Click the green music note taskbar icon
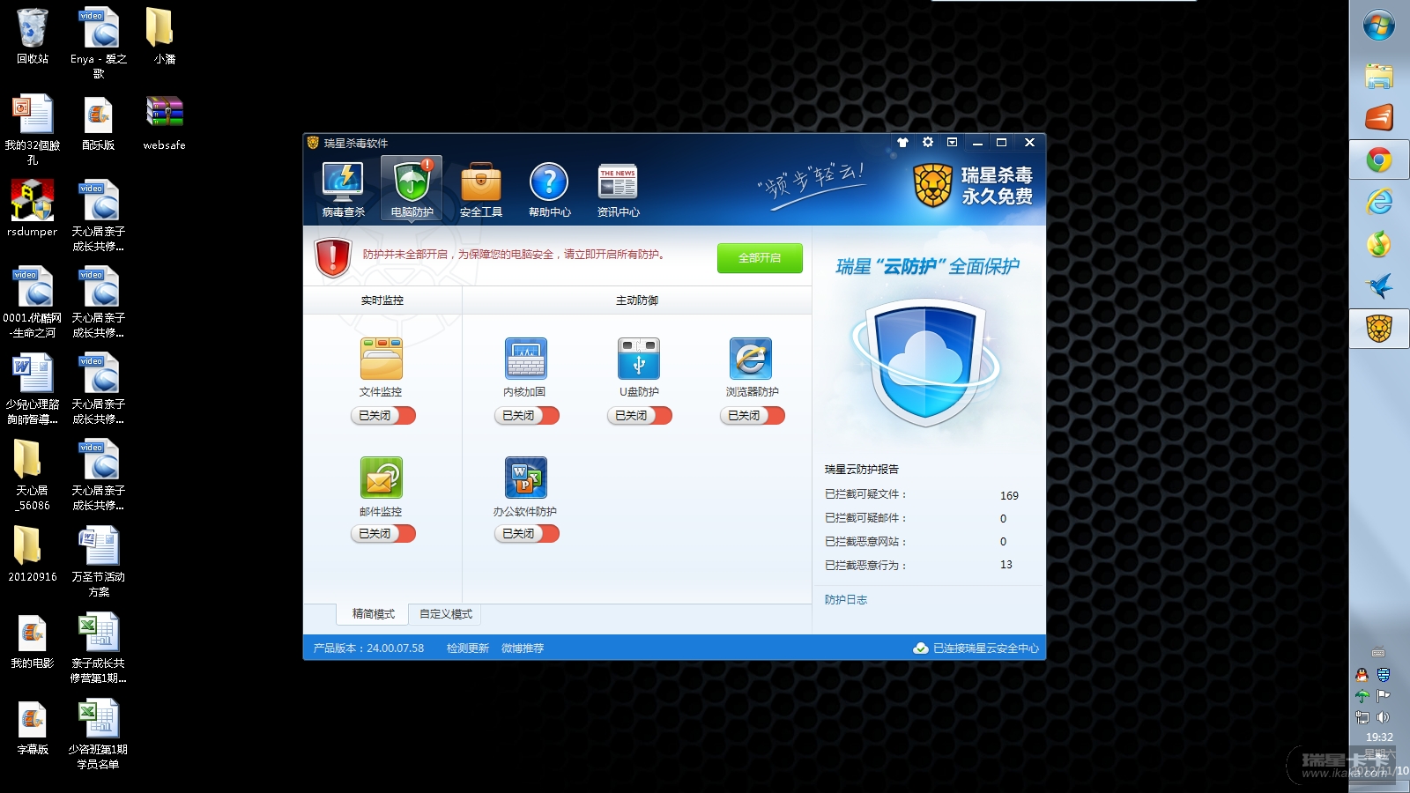The height and width of the screenshot is (793, 1410). click(x=1379, y=244)
